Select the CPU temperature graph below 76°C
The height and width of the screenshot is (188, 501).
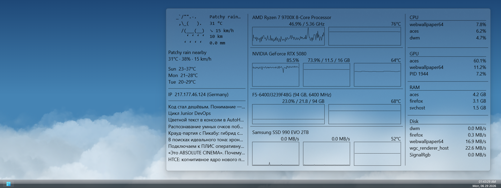click(365, 36)
